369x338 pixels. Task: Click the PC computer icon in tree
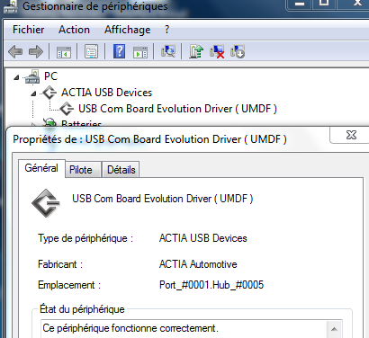[x=32, y=76]
